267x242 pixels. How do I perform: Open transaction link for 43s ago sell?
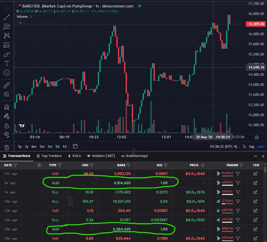[x=255, y=173]
